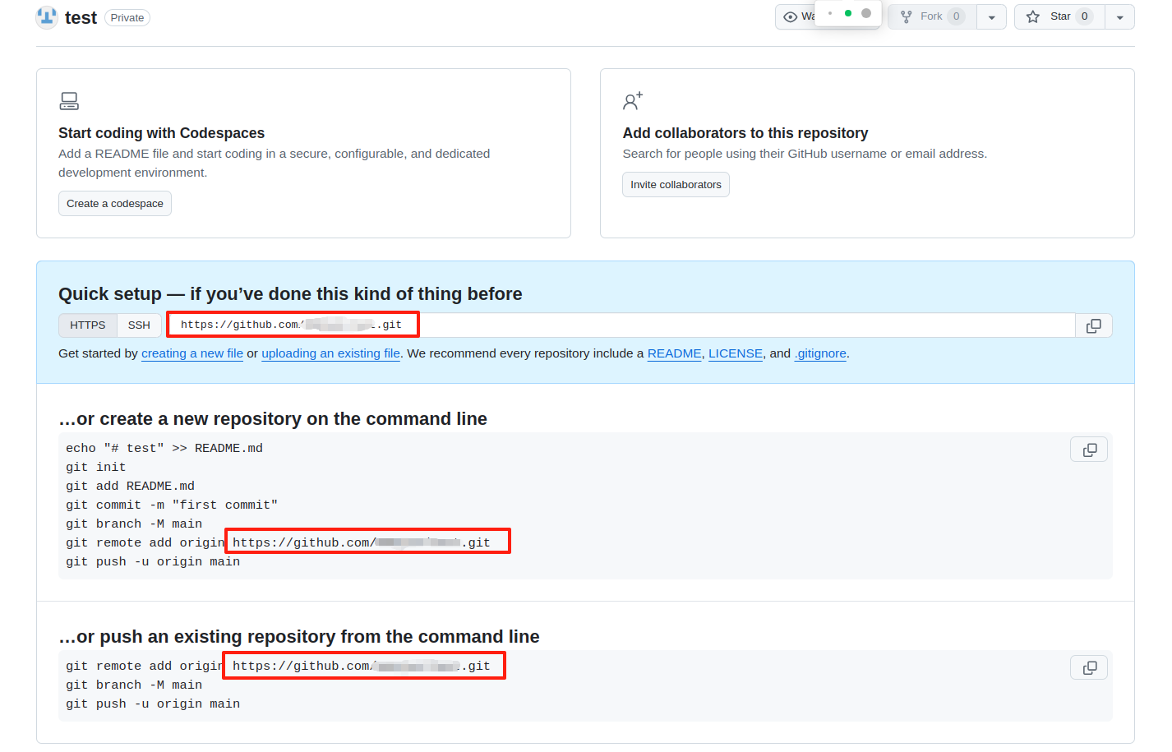Open the uploading an existing file link

tap(330, 353)
